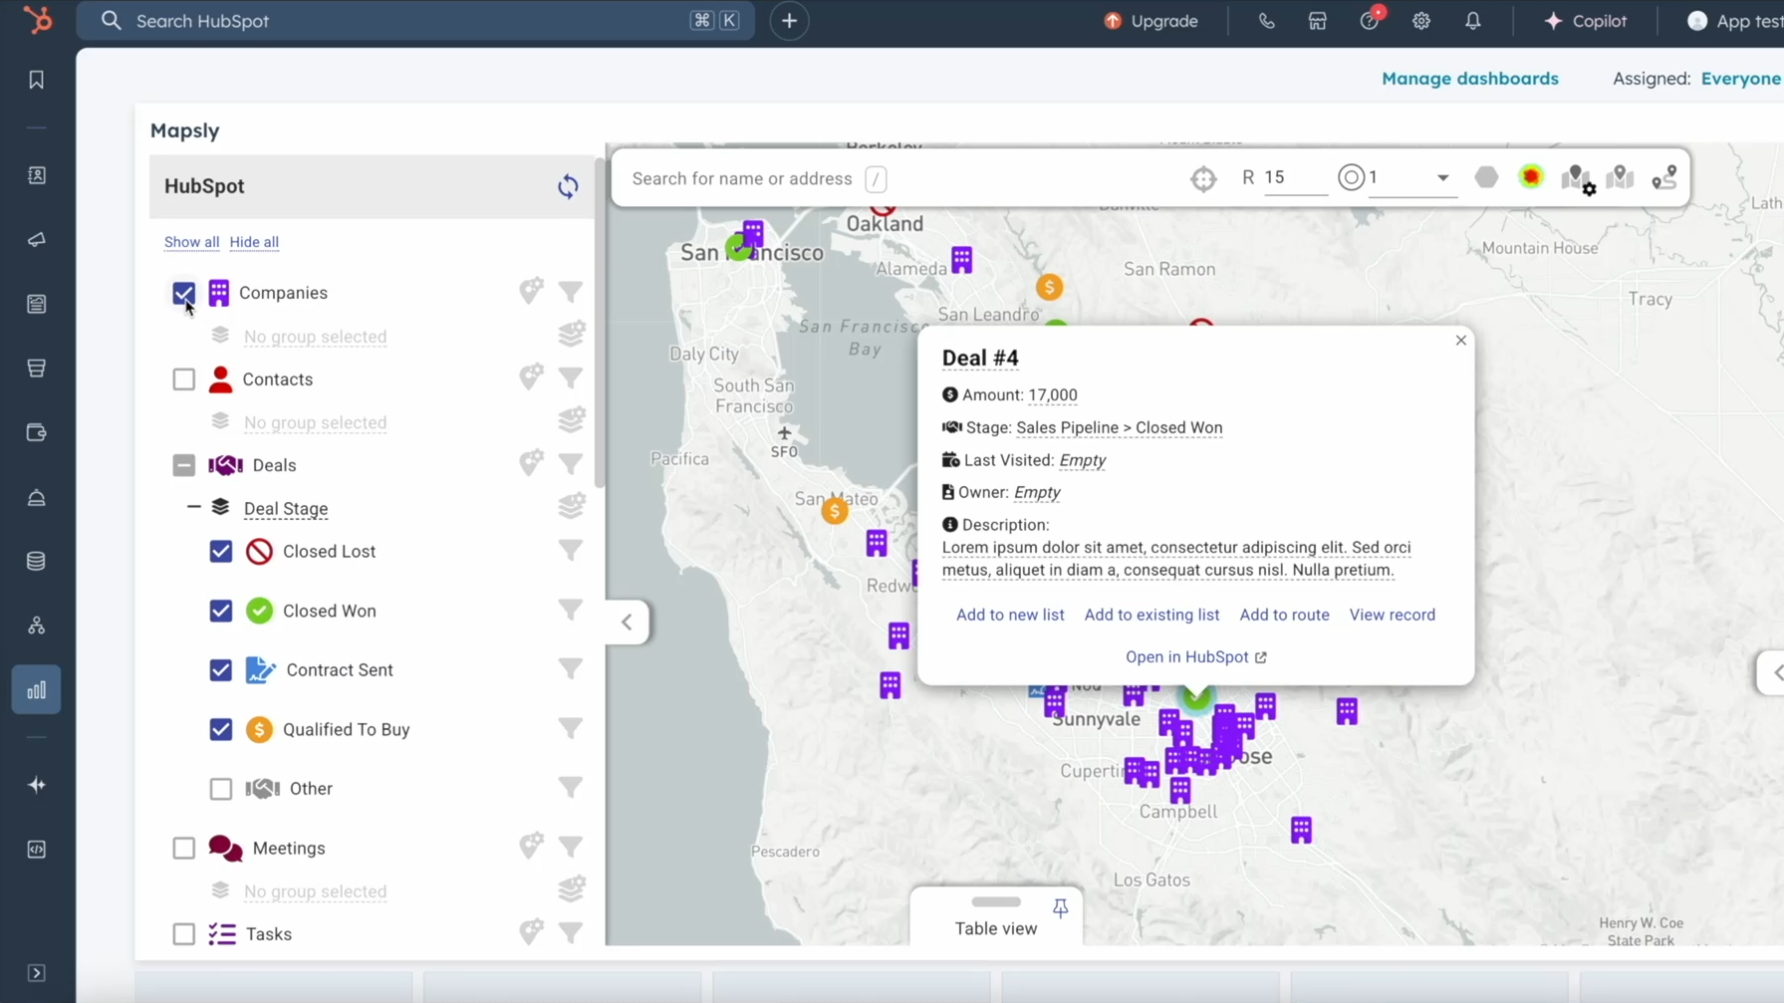Click the locate-me crosshair icon
Screen dimensions: 1784x1003
tap(1203, 178)
